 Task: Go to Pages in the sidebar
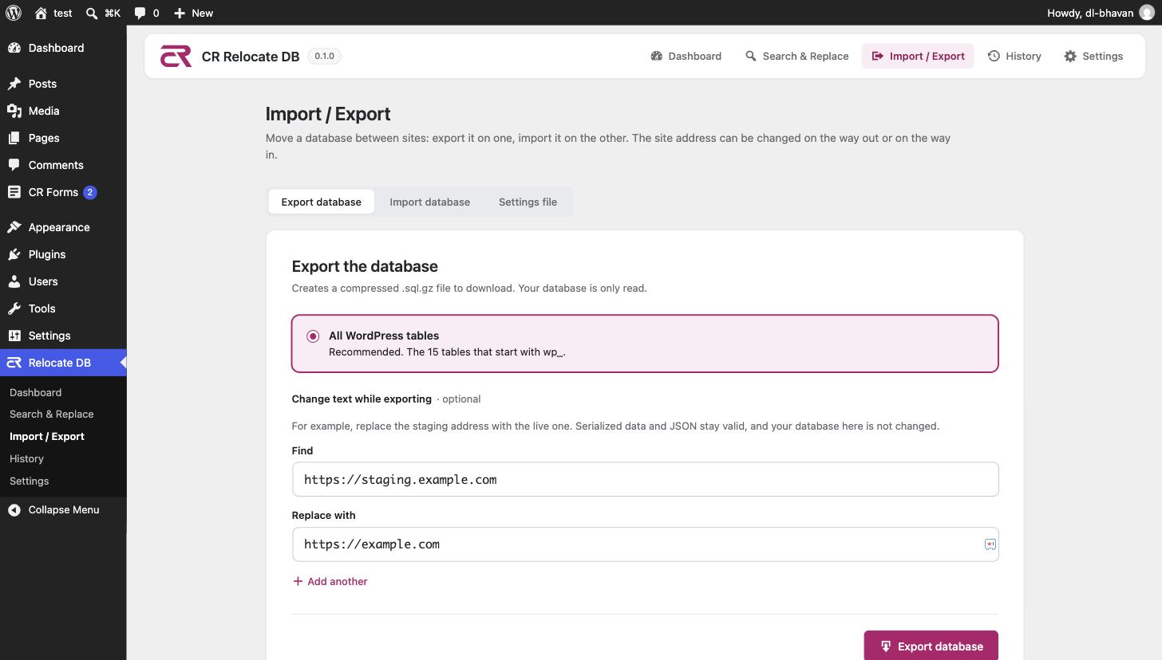coord(63,138)
